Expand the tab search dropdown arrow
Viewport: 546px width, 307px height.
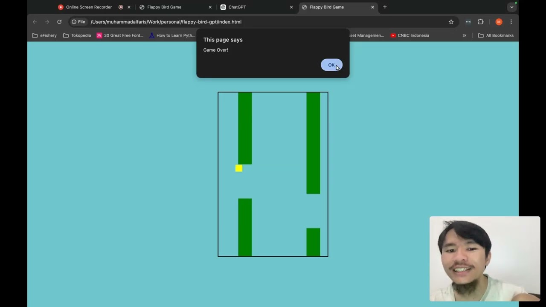point(511,7)
